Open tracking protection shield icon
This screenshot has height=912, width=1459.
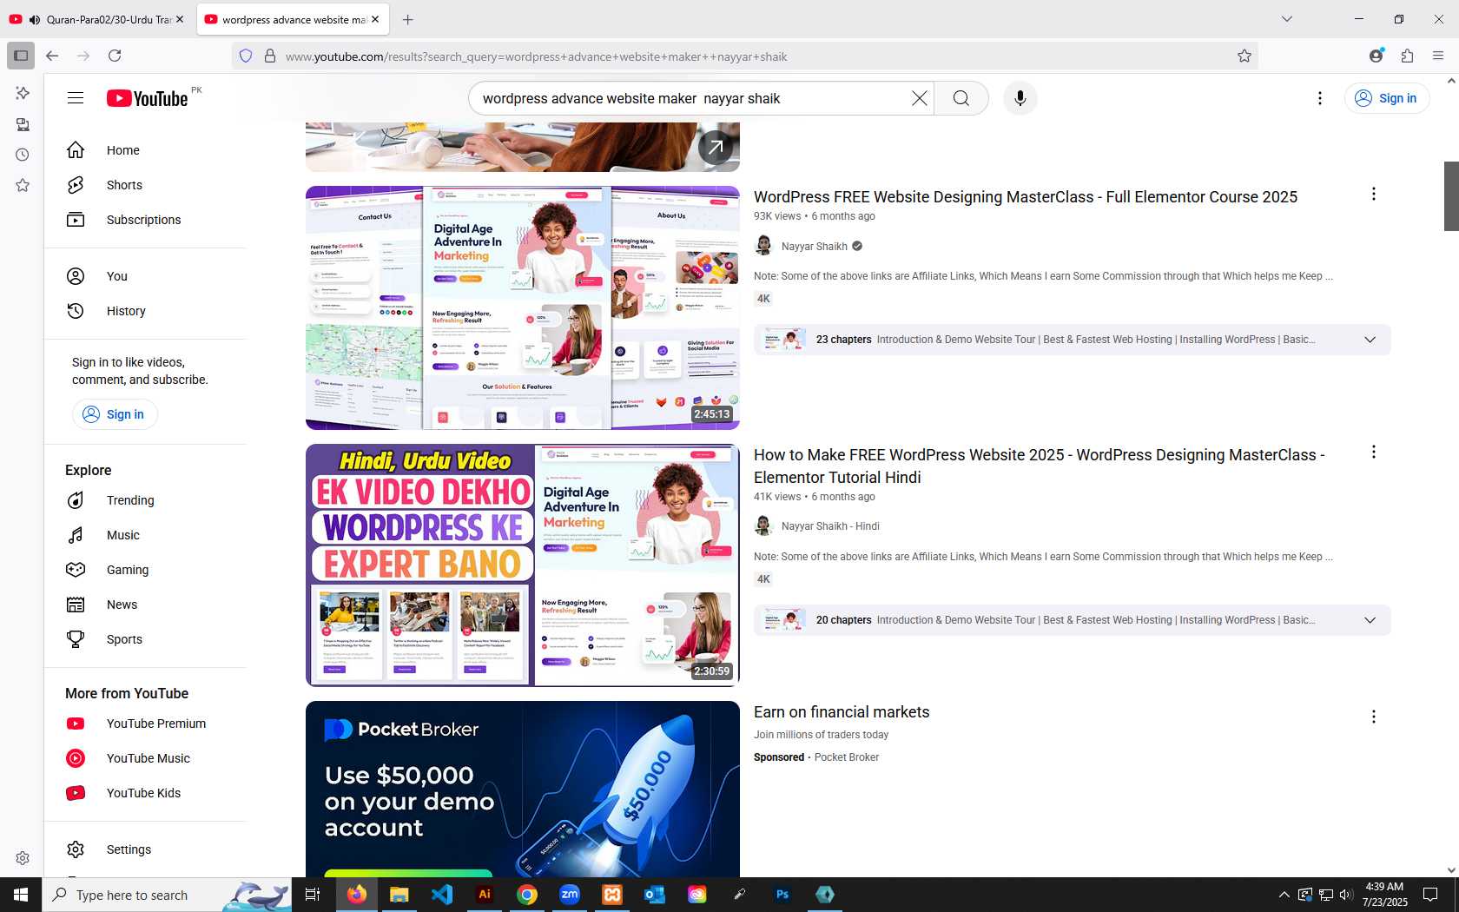pyautogui.click(x=246, y=56)
